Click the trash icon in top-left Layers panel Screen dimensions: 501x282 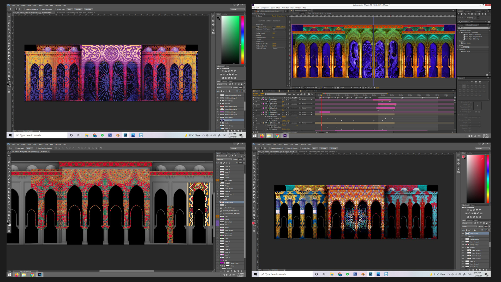[x=241, y=131]
